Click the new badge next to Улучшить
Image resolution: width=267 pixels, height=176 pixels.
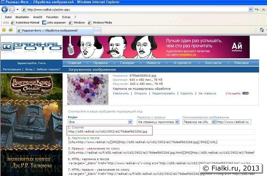coord(245,93)
